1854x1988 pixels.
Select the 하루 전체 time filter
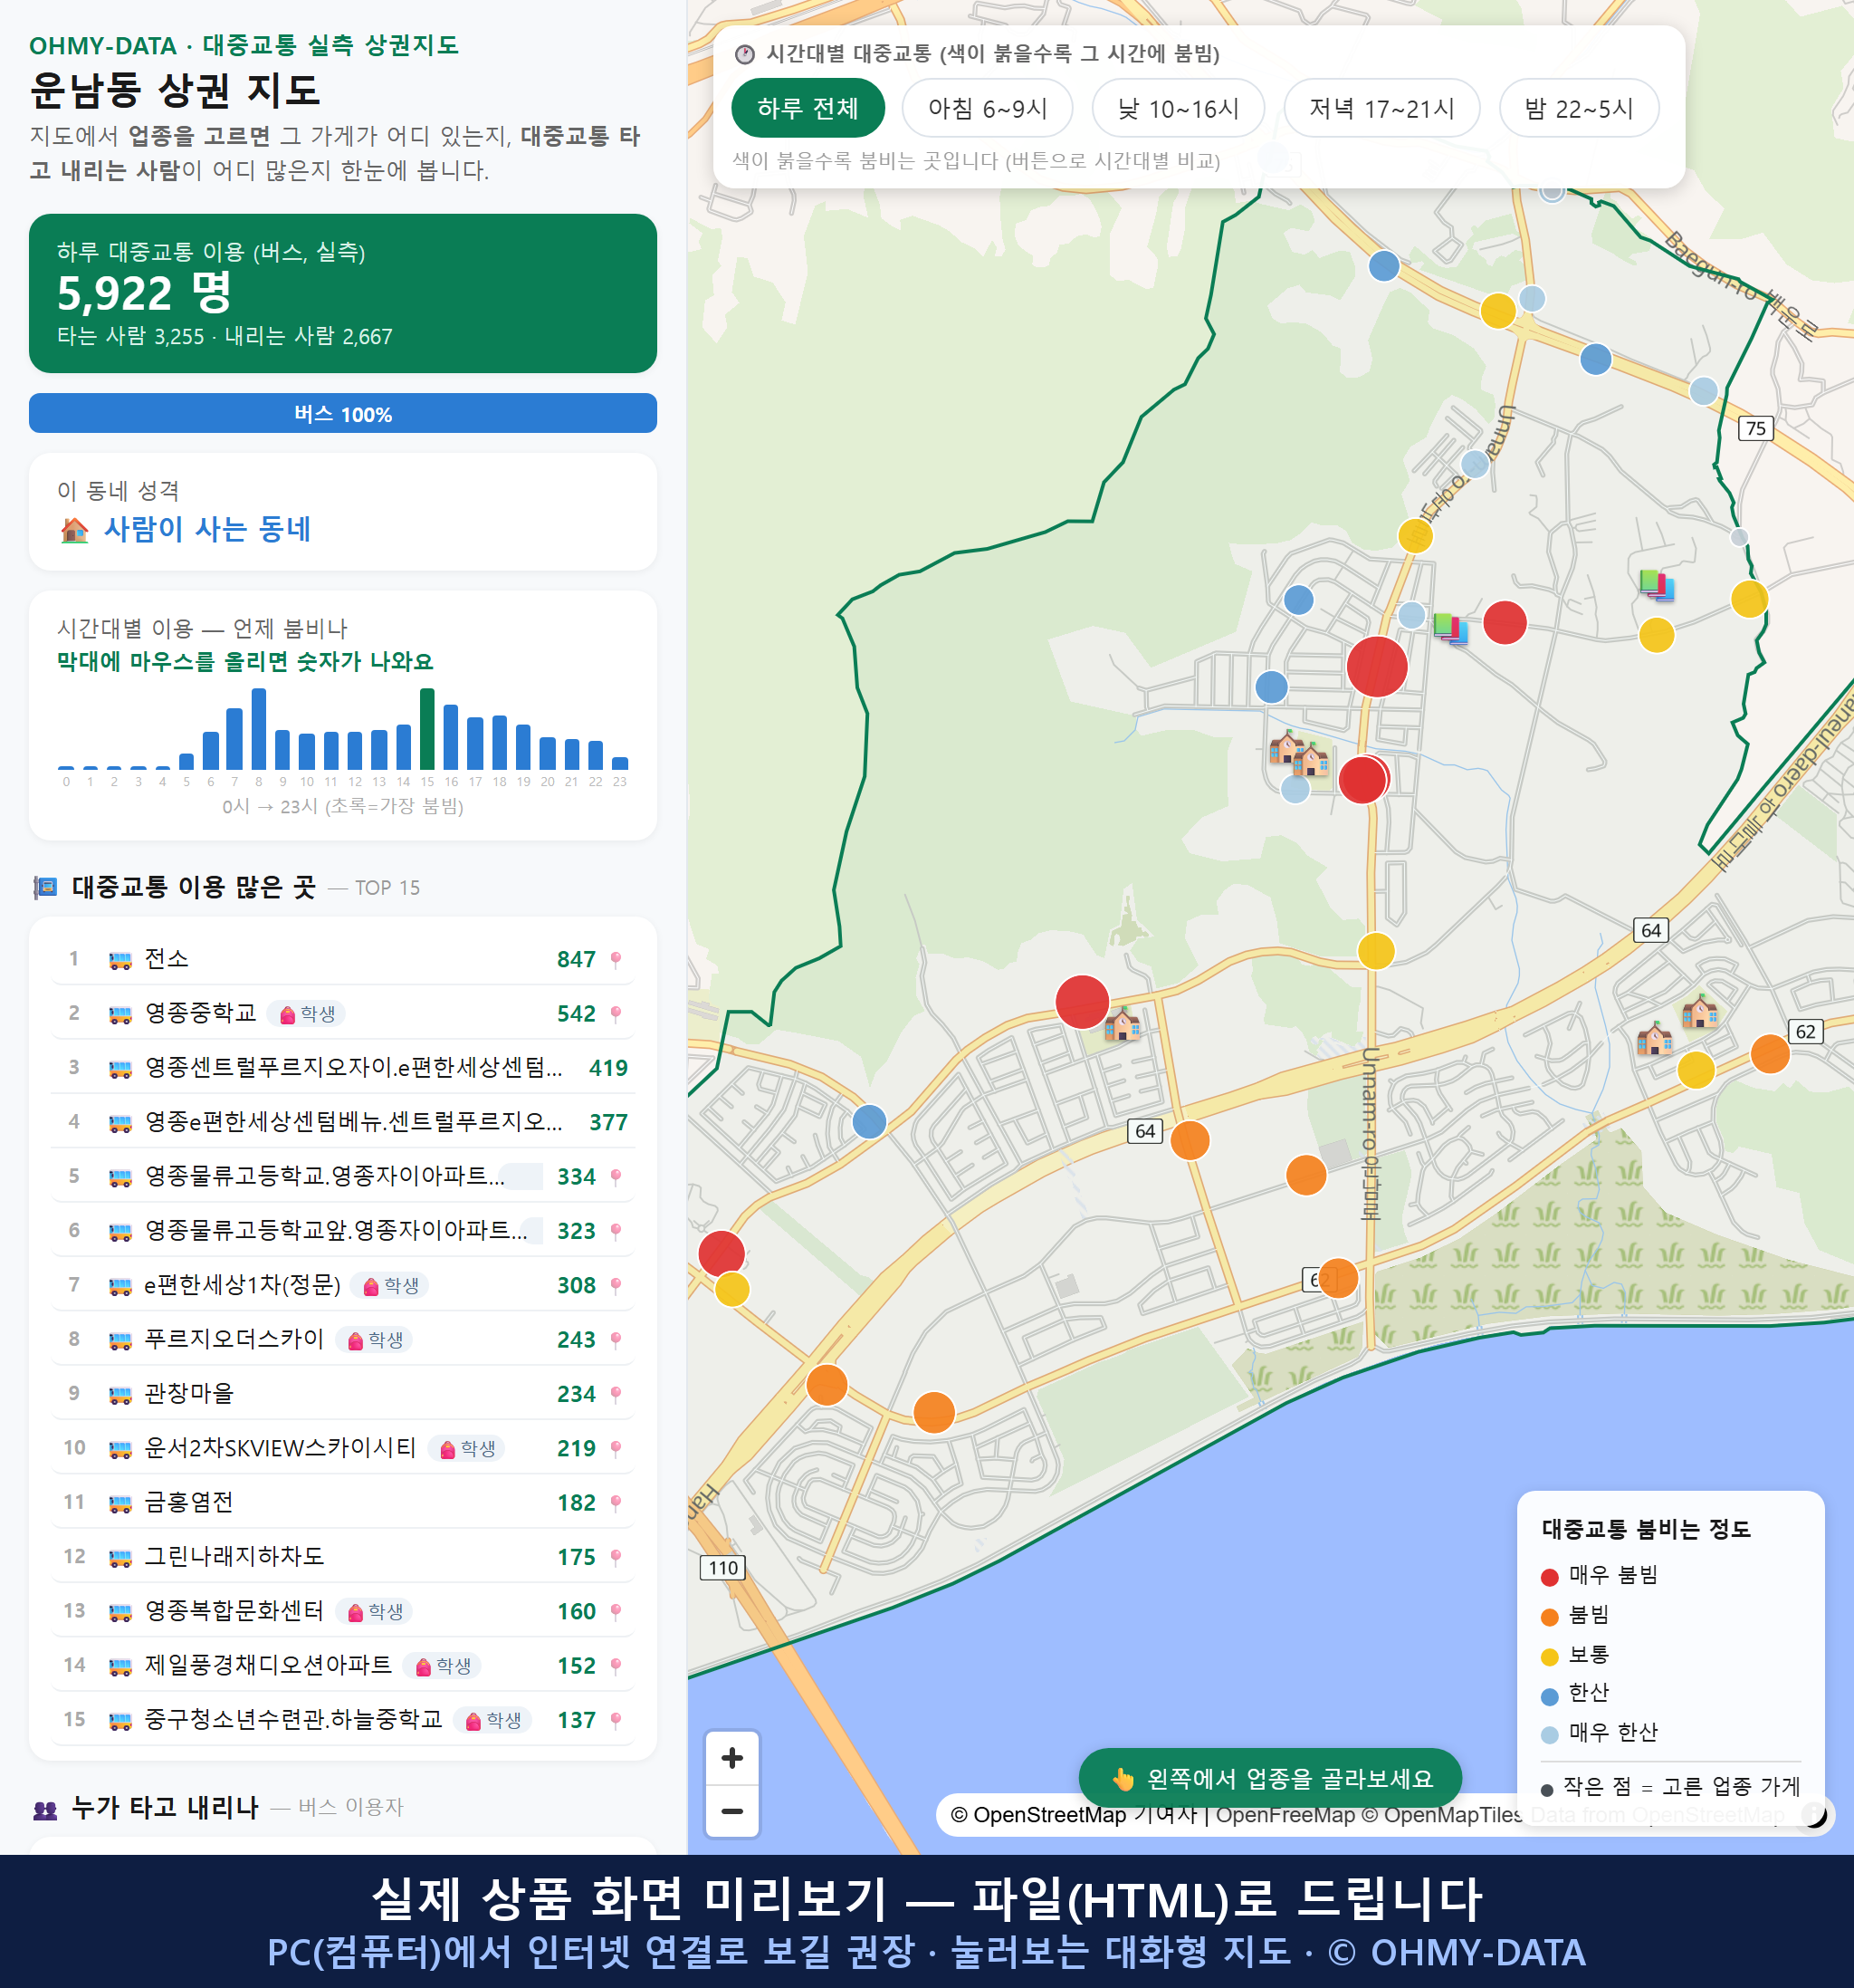[808, 108]
